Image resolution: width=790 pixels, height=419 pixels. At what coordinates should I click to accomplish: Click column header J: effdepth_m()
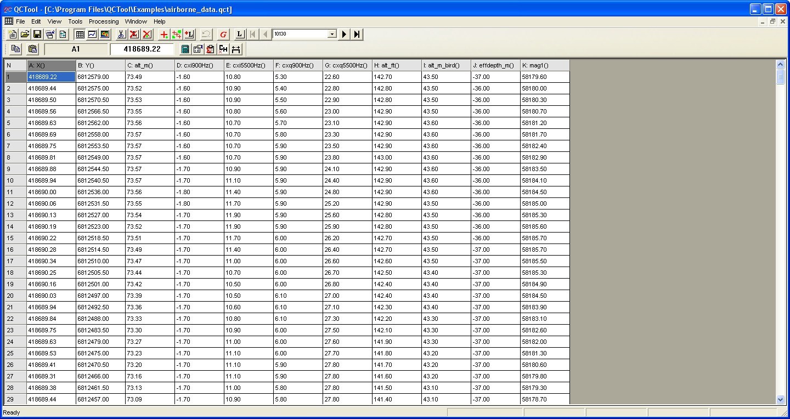coord(495,65)
